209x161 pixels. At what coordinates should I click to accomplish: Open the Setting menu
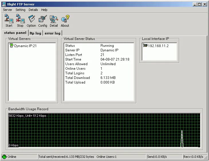(x=20, y=10)
